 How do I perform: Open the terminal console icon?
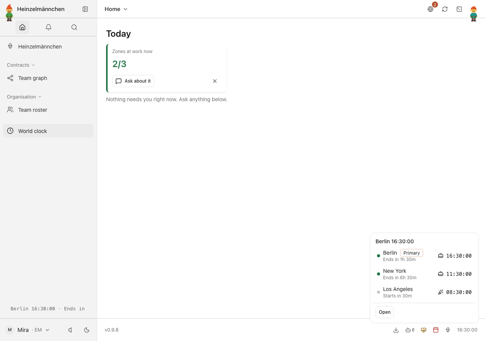tap(459, 9)
